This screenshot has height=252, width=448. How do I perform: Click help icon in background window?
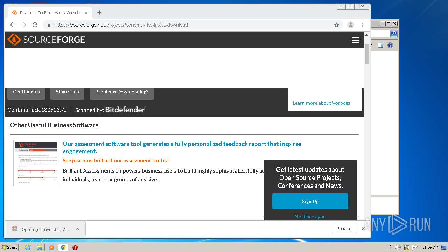(x=390, y=45)
